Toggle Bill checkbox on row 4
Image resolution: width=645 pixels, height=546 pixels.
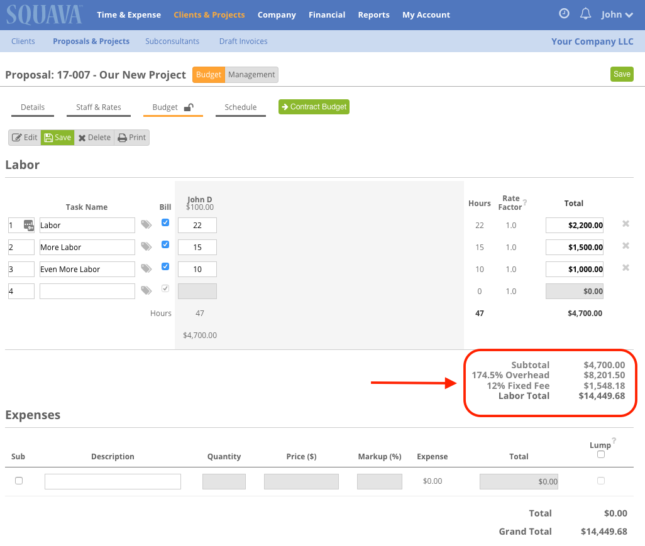(165, 288)
